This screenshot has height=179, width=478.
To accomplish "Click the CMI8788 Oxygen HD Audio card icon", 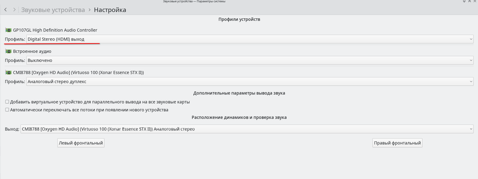I will click(8, 73).
